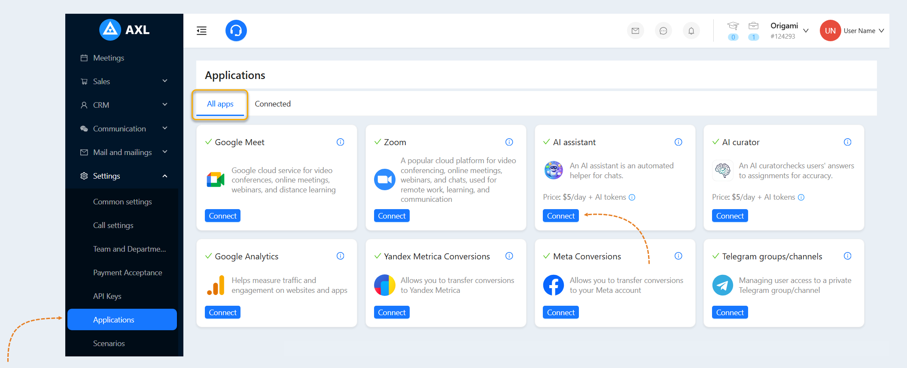Click the Meta Facebook logo icon
907x368 pixels.
click(554, 285)
